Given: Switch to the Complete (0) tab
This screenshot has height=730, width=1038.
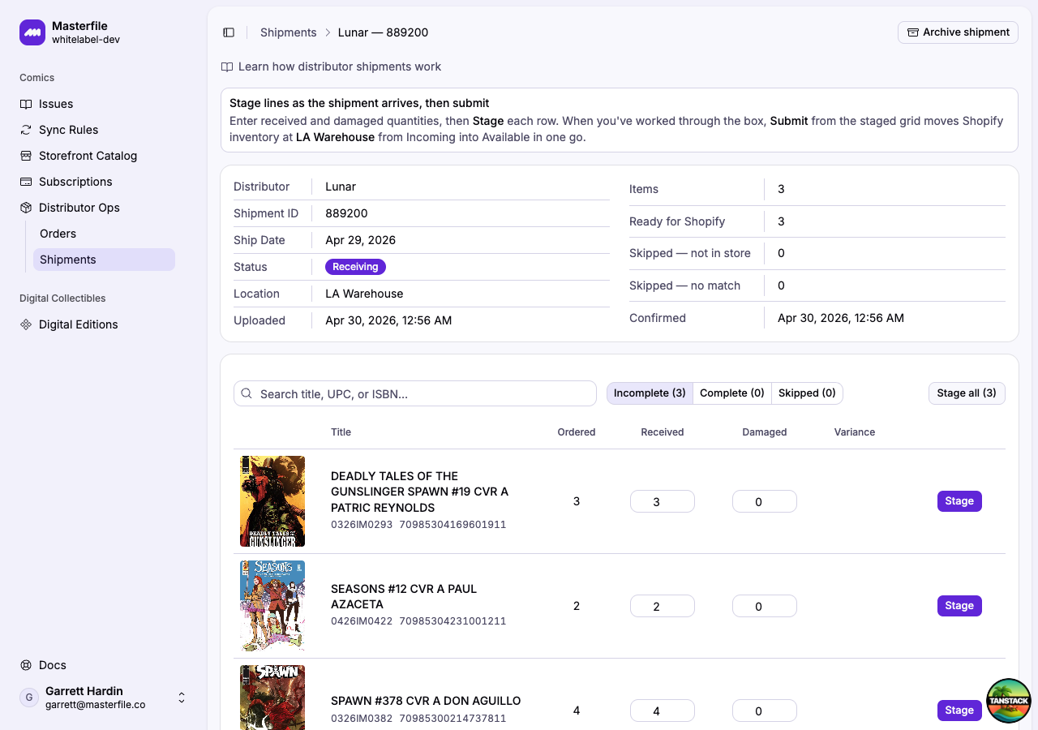Looking at the screenshot, I should tap(732, 393).
